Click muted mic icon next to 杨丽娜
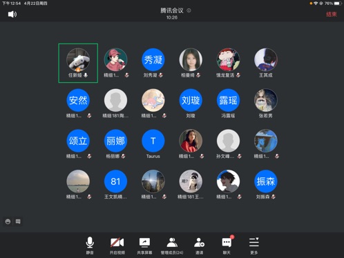The image size is (344, 258). 124,156
